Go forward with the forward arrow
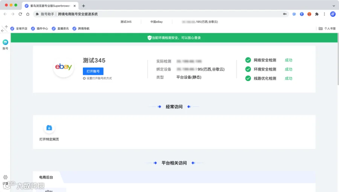The width and height of the screenshot is (339, 192). (x=13, y=14)
